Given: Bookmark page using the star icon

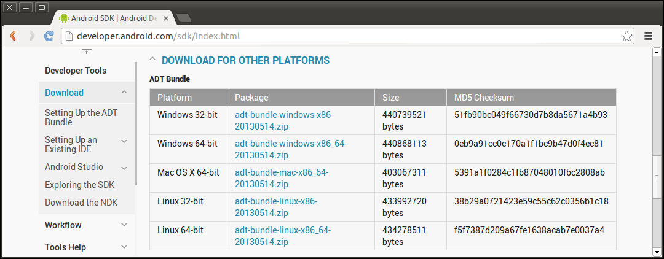Looking at the screenshot, I should click(x=626, y=36).
